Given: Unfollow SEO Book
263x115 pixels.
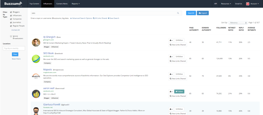Looking at the screenshot, I should (x=179, y=57).
